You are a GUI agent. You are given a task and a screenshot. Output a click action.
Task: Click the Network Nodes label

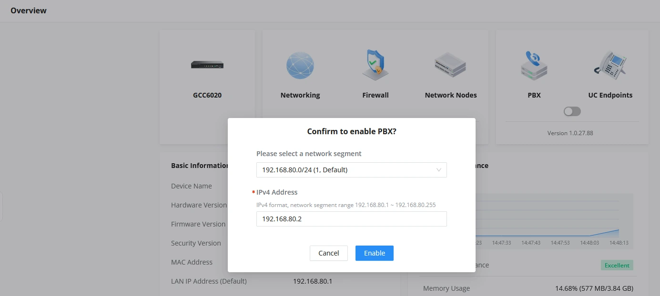(451, 95)
